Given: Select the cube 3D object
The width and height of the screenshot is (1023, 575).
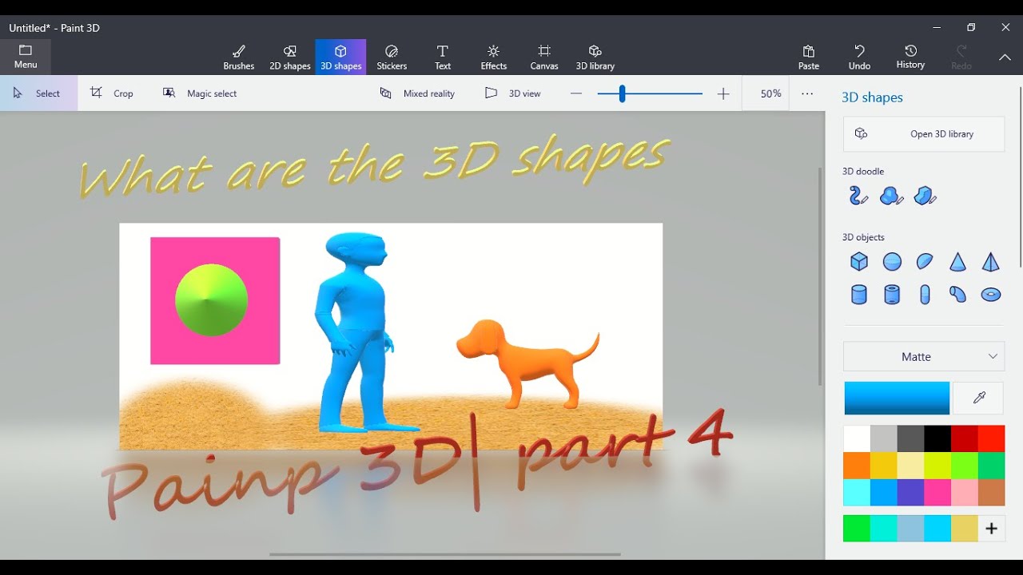Looking at the screenshot, I should (859, 261).
